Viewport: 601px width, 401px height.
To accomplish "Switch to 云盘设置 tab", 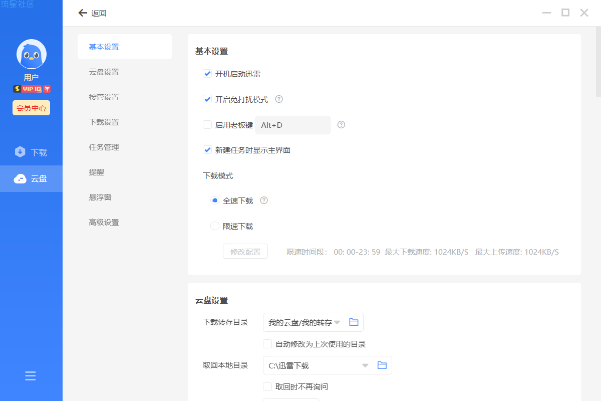I will (x=125, y=72).
